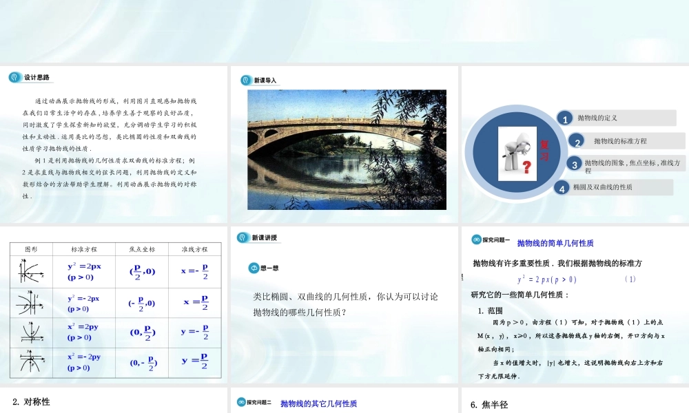
Task: Select the bridge photo in 新课导入 slide
Action: [347, 149]
